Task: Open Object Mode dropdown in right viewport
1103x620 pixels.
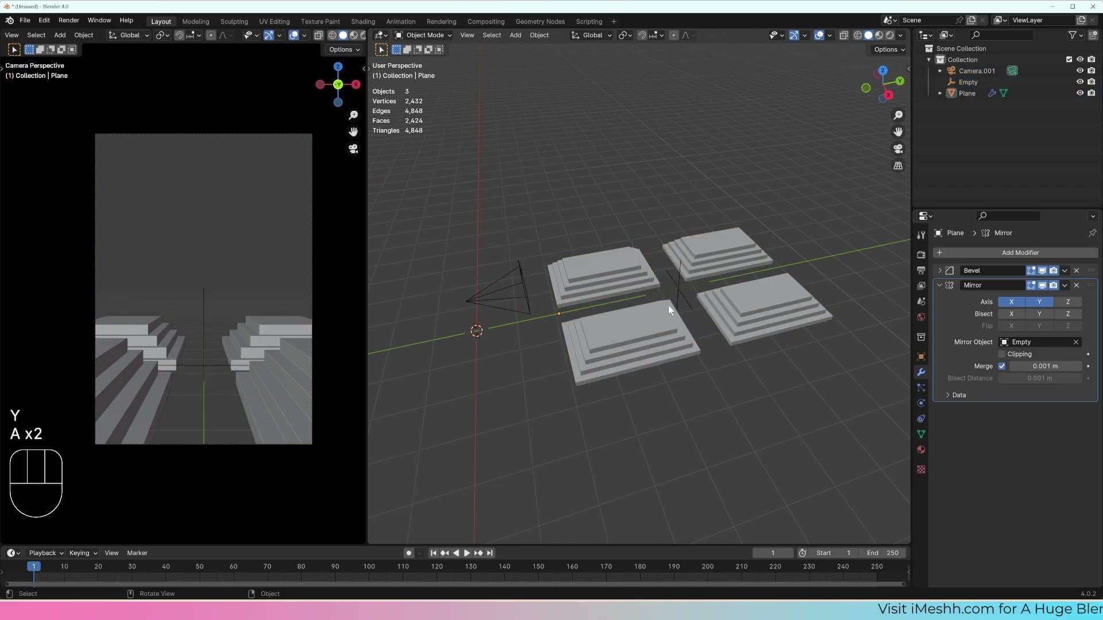Action: pyautogui.click(x=423, y=35)
